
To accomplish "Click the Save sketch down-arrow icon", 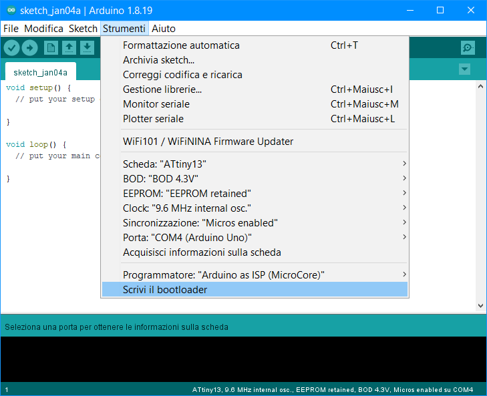I will [x=87, y=47].
